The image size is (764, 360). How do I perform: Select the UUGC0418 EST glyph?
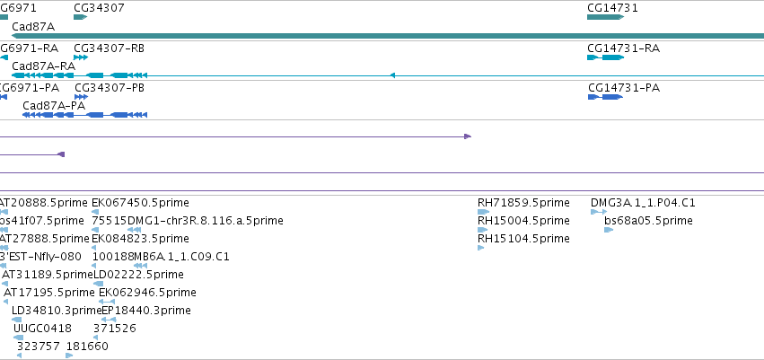(x=19, y=338)
